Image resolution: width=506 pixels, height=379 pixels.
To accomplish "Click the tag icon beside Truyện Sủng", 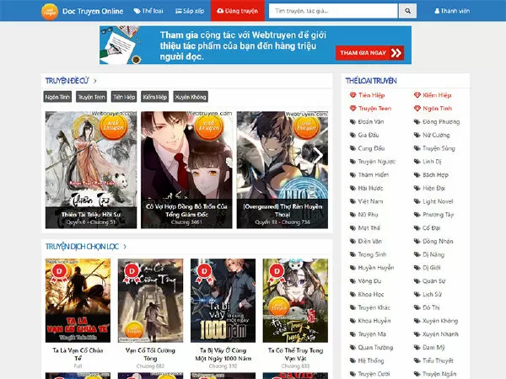I will tap(417, 148).
